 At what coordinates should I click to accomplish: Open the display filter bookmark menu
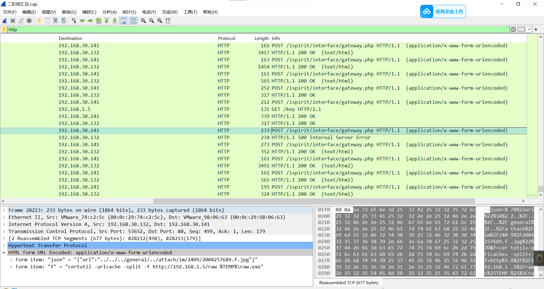[4, 29]
